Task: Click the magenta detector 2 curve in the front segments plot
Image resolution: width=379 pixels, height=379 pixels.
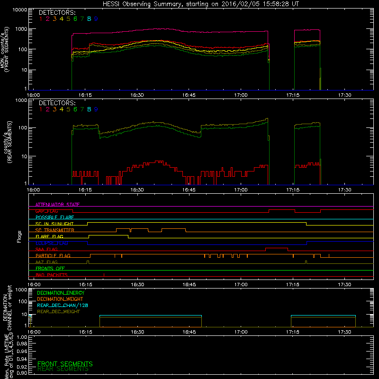Action: [169, 29]
